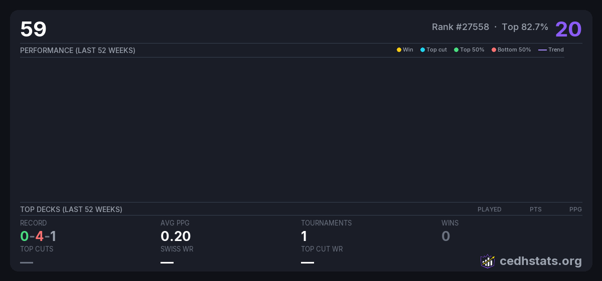Click the 0-4-1 record value

coord(38,236)
